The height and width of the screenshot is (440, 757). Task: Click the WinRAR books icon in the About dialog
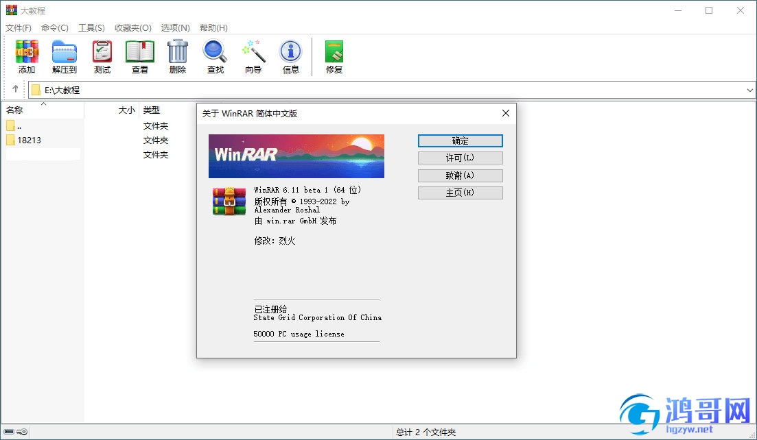click(x=229, y=201)
